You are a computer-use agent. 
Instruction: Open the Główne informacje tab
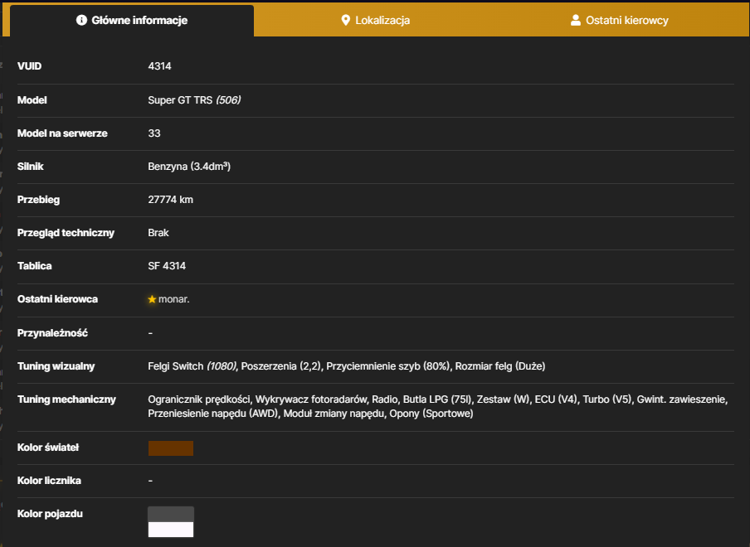[132, 20]
